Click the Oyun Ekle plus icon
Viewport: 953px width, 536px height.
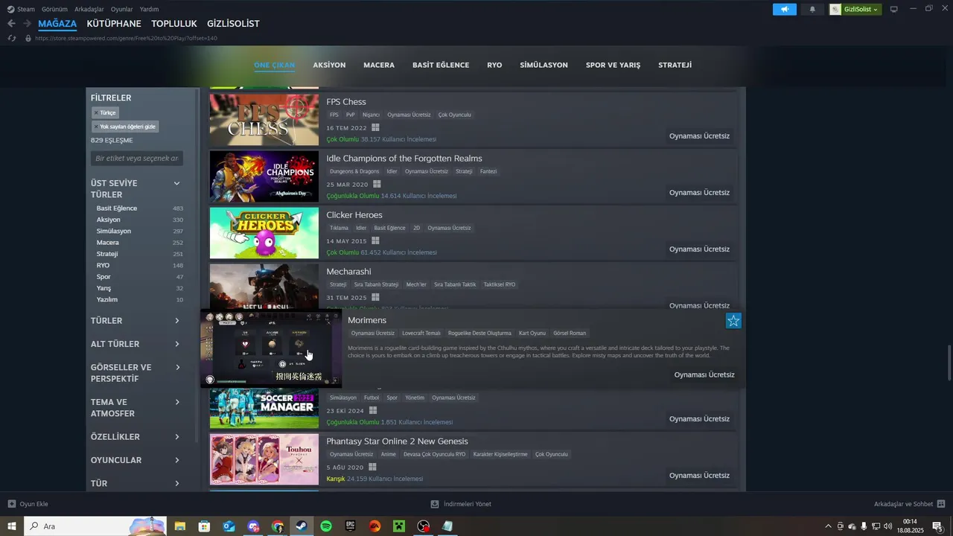click(11, 504)
